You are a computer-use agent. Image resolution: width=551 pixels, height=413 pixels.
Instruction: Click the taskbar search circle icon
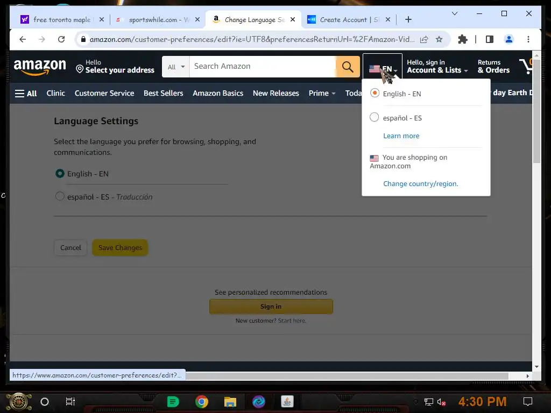pos(45,401)
